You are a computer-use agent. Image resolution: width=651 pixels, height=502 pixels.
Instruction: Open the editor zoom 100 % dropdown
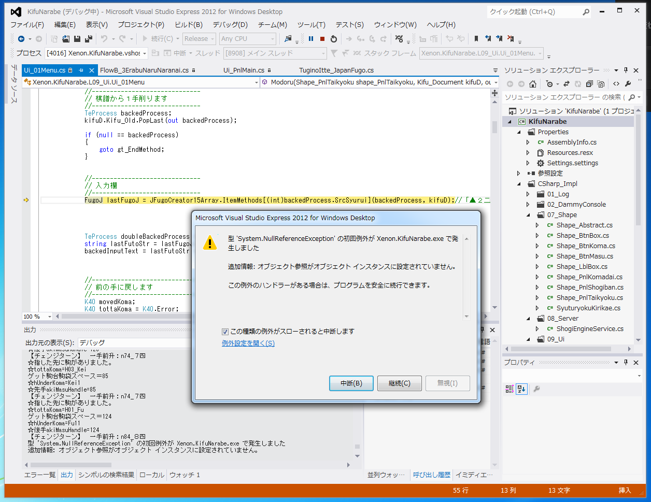[x=38, y=317]
